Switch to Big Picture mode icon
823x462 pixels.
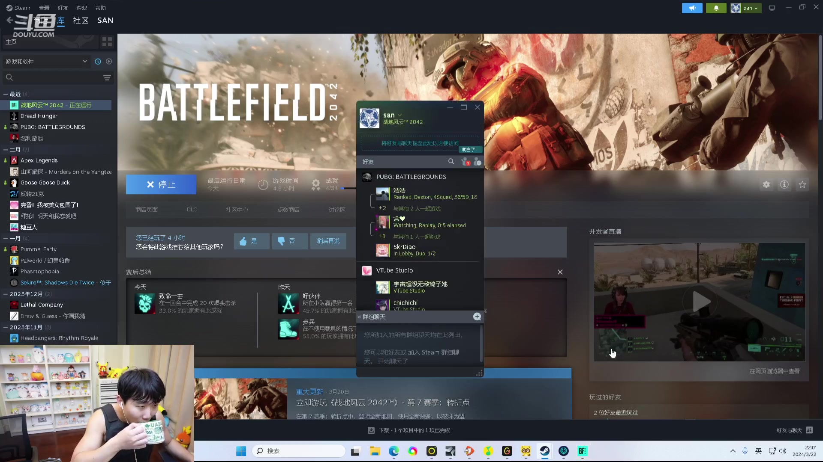(x=772, y=8)
